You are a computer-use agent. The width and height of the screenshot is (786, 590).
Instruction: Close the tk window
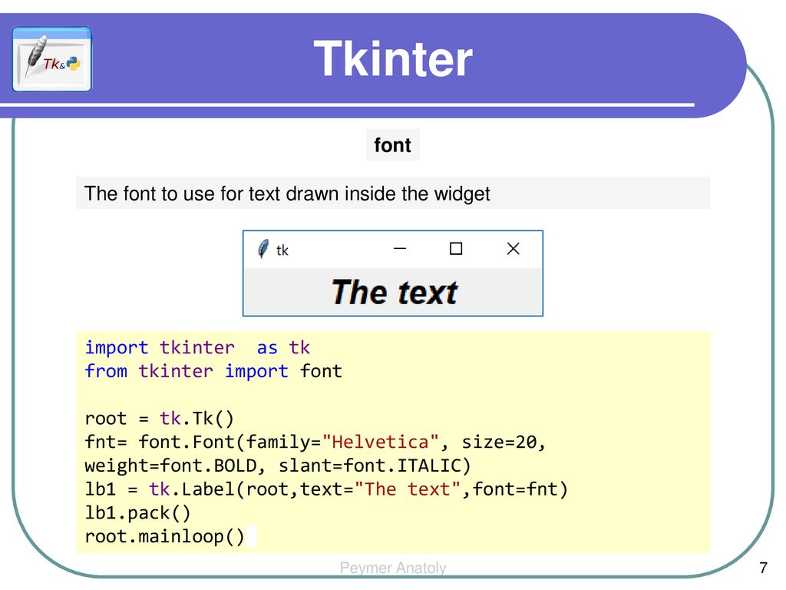[x=513, y=248]
